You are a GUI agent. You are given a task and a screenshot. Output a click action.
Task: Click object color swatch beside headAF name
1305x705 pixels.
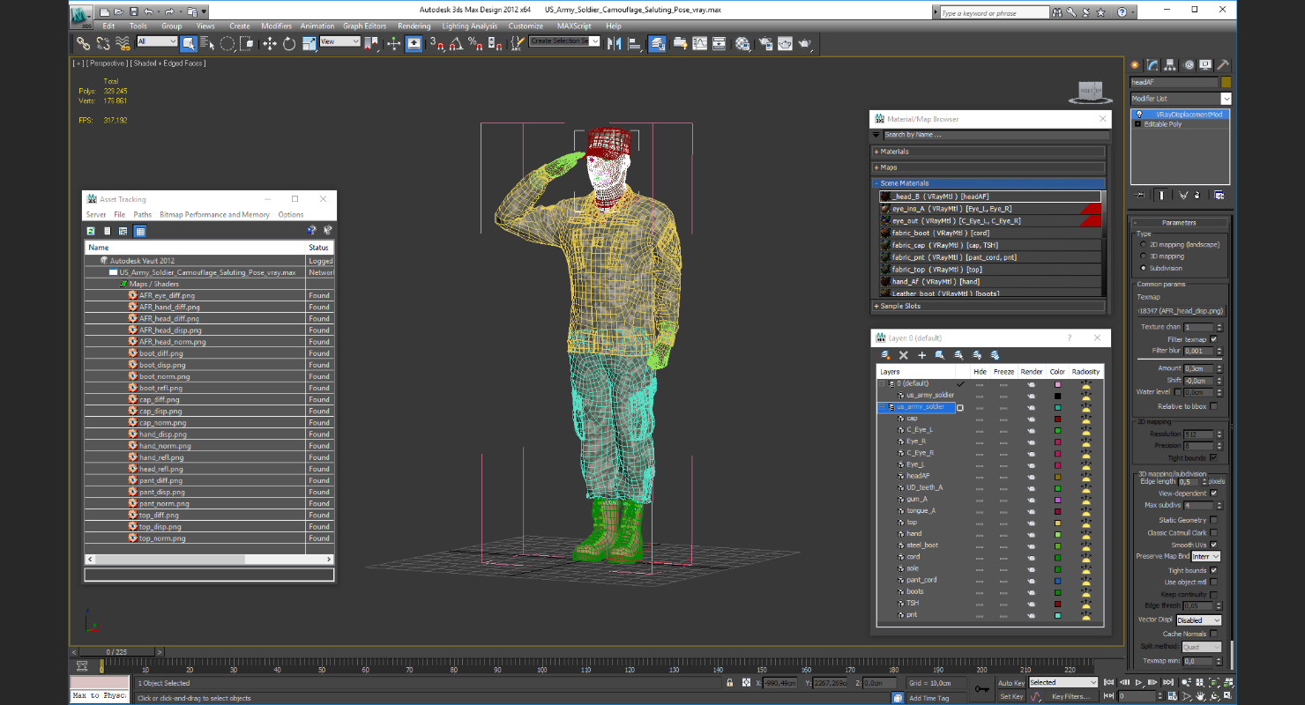pos(1226,82)
